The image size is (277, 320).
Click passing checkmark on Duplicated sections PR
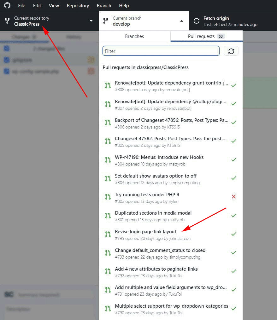[234, 215]
